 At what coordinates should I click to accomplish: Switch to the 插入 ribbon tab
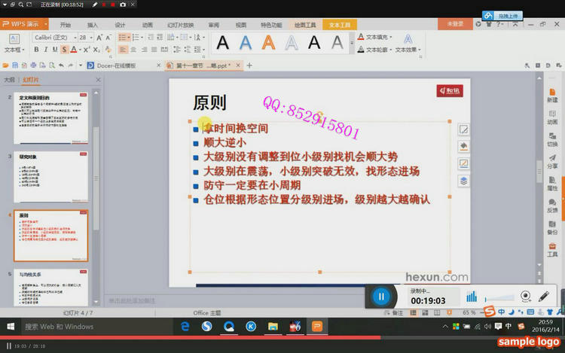coord(93,24)
